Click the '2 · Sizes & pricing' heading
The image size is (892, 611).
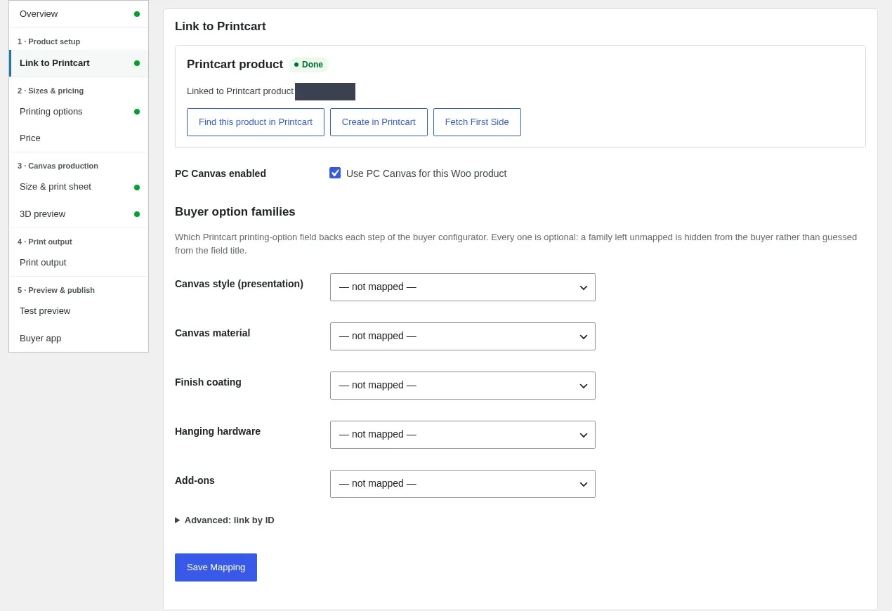pyautogui.click(x=51, y=91)
